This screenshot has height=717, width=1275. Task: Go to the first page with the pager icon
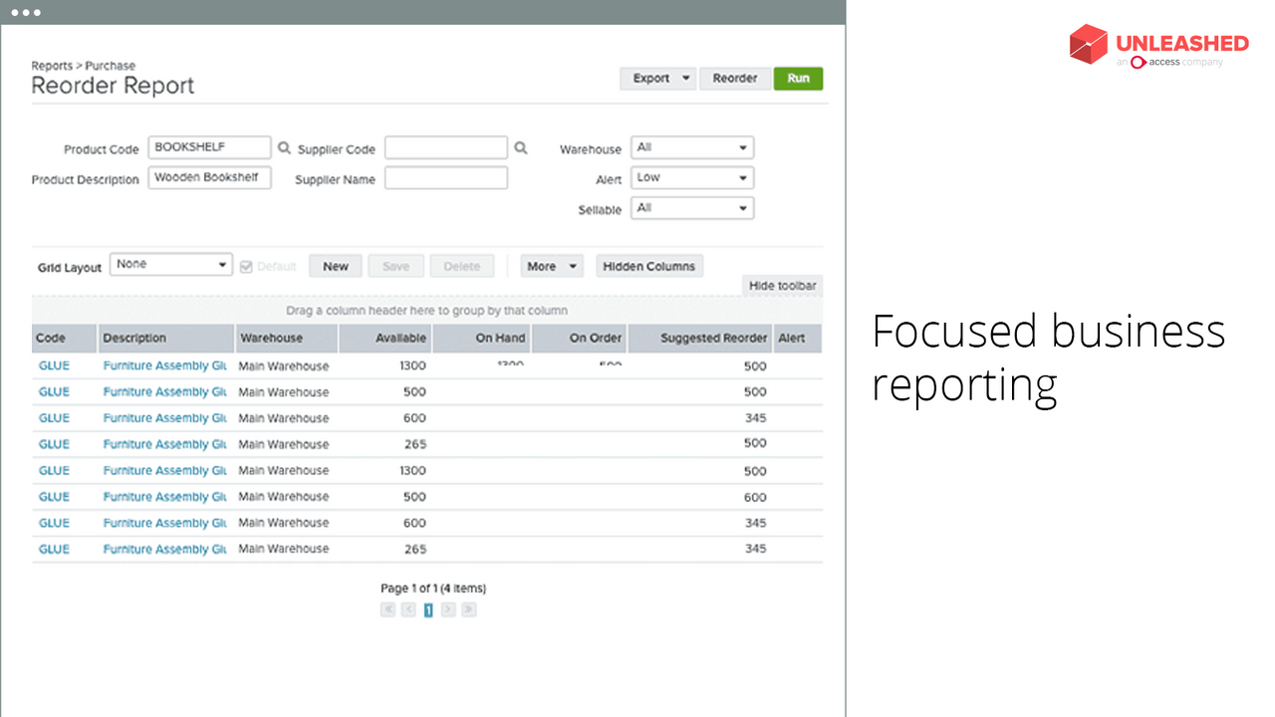point(388,609)
